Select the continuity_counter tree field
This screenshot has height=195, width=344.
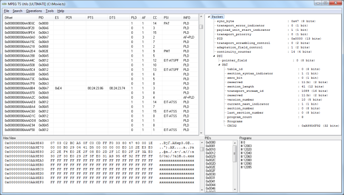[234, 52]
